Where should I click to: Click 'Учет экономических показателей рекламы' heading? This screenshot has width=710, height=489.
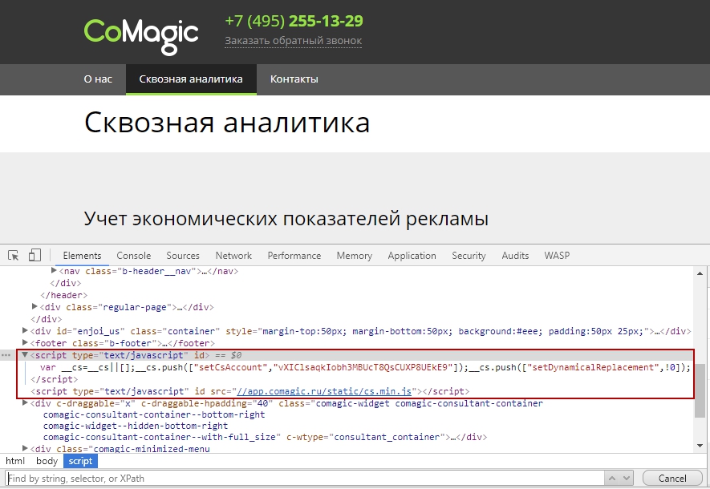pos(286,219)
